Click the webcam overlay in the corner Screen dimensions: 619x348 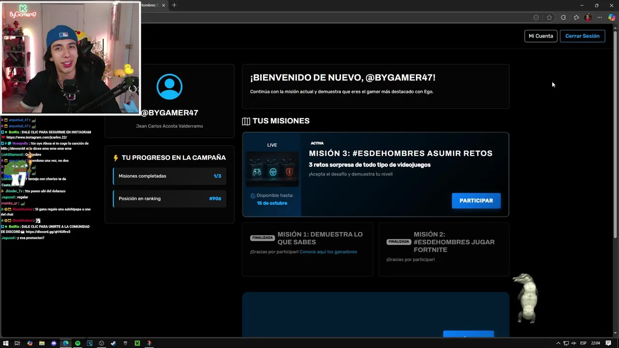70,58
